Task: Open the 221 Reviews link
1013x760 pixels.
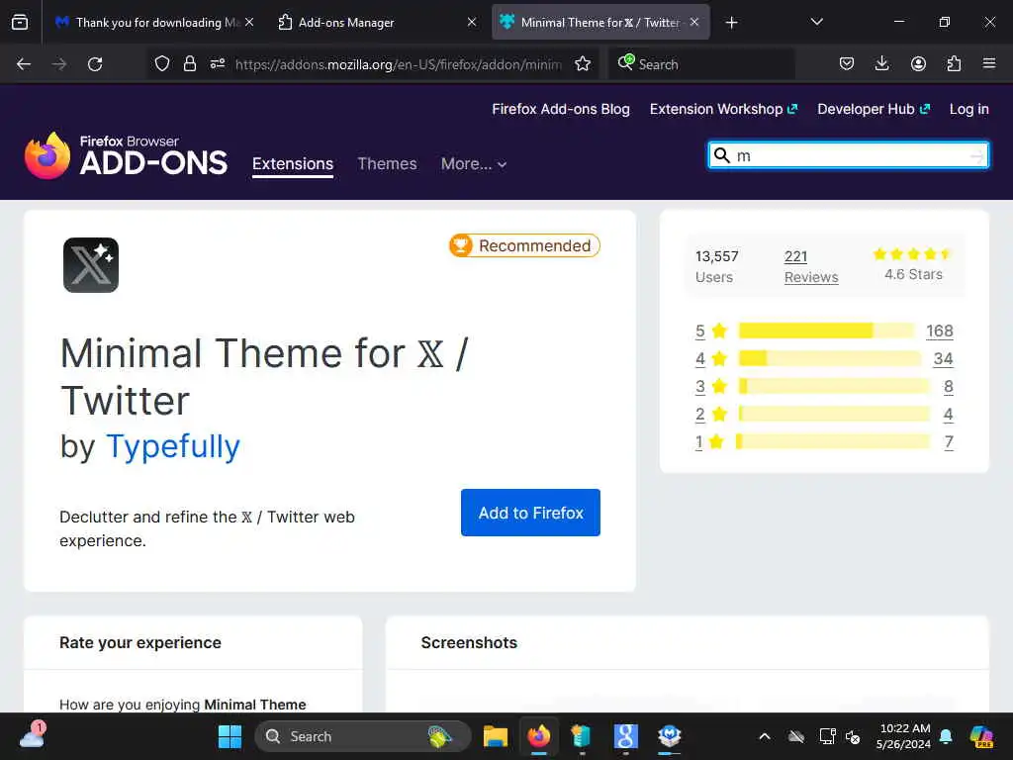Action: [x=811, y=266]
